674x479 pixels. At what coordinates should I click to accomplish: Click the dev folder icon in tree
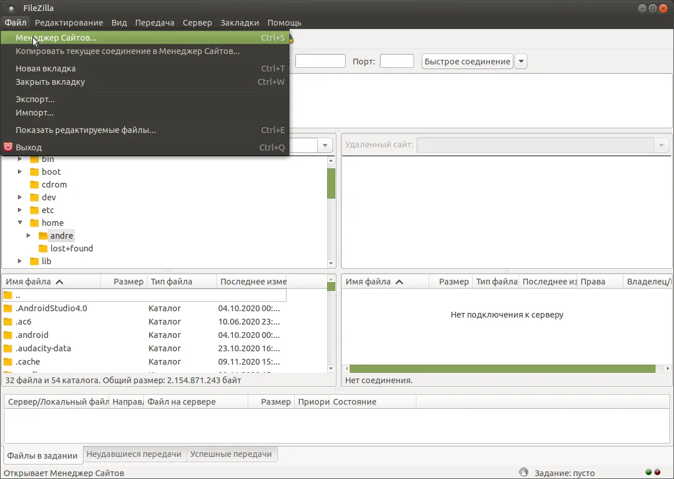tap(34, 197)
